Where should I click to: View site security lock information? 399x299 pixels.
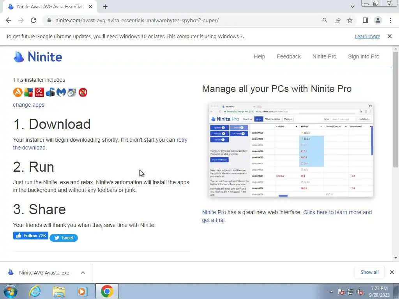[x=49, y=20]
